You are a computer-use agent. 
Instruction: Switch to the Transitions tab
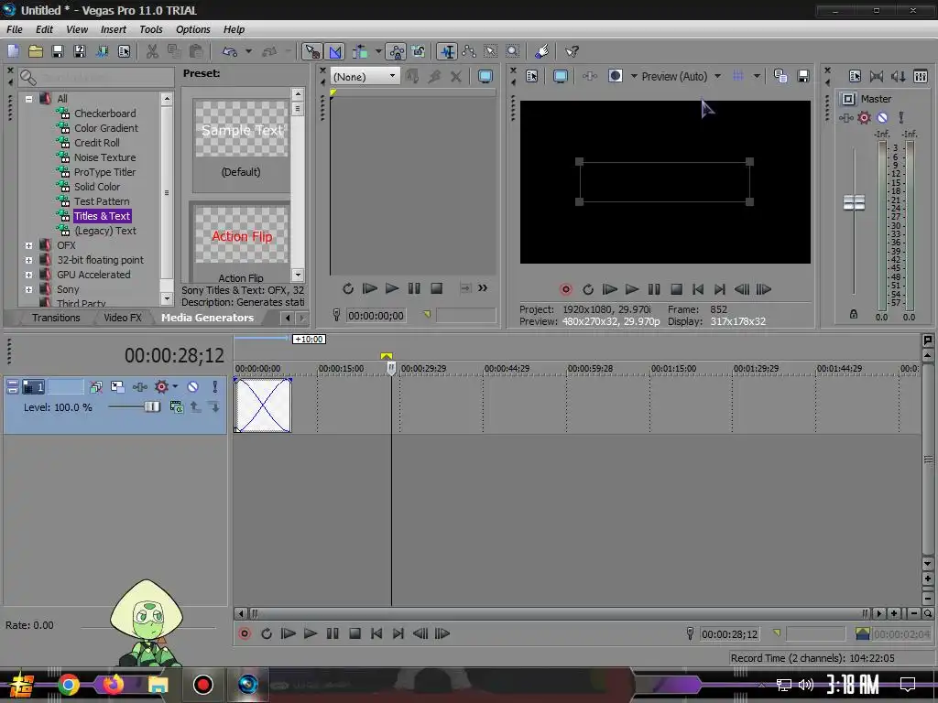click(x=56, y=318)
